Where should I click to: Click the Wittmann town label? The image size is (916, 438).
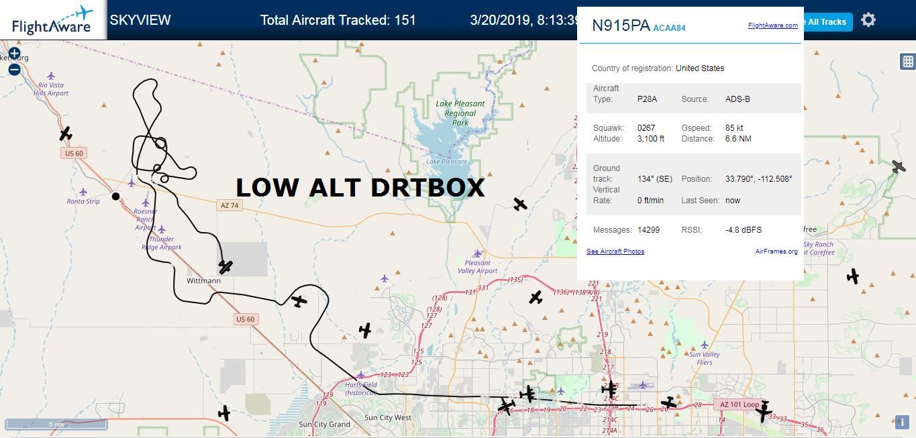click(x=203, y=280)
